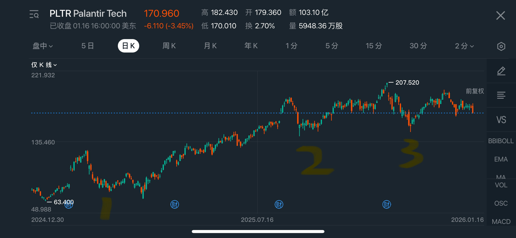Screen dimensions: 516x238
Task: Open the 2分 interval dropdown
Action: 464,46
